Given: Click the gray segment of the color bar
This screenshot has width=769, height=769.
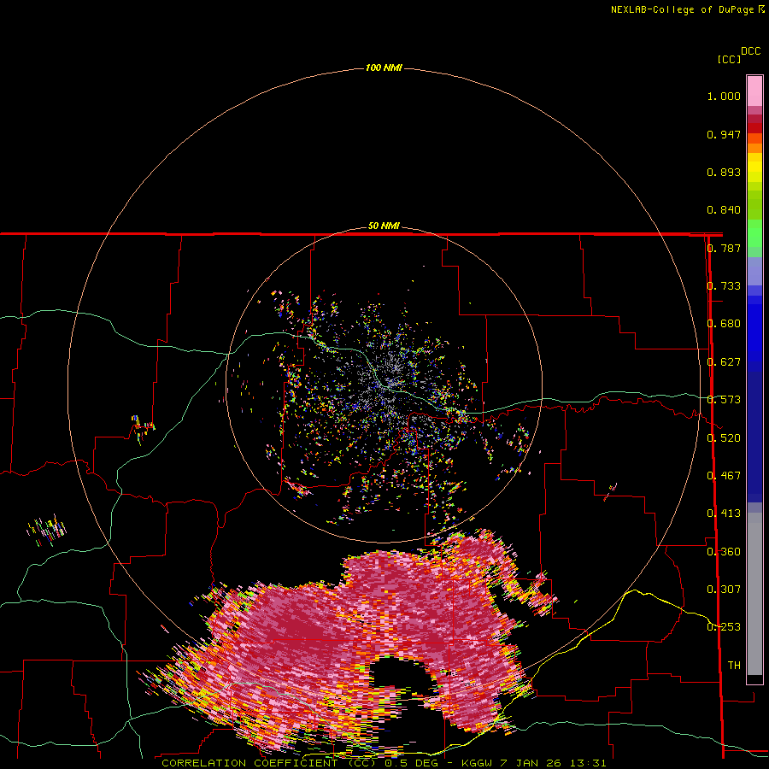Looking at the screenshot, I should tap(754, 594).
